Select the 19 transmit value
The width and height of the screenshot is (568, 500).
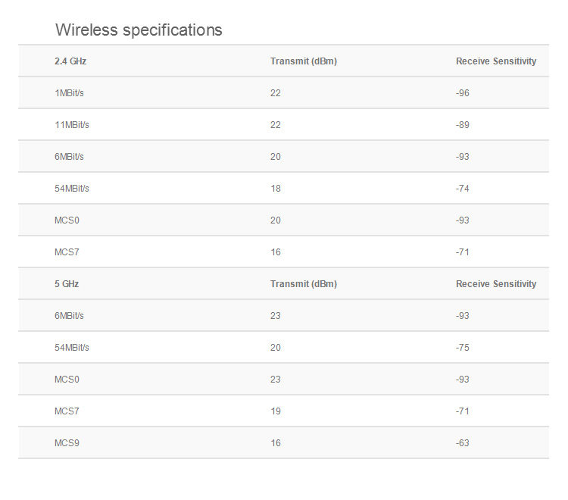point(276,411)
